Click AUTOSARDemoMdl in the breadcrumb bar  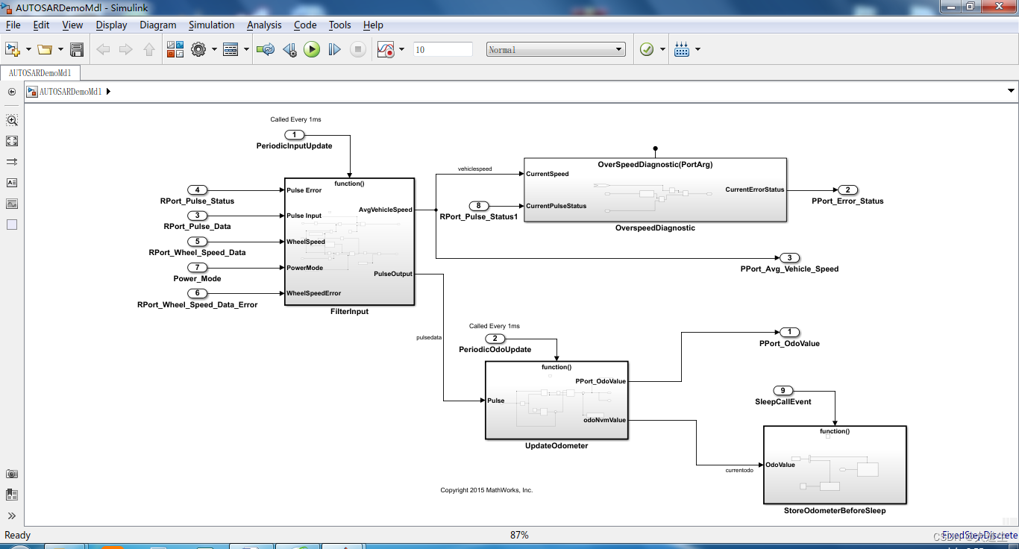click(71, 91)
